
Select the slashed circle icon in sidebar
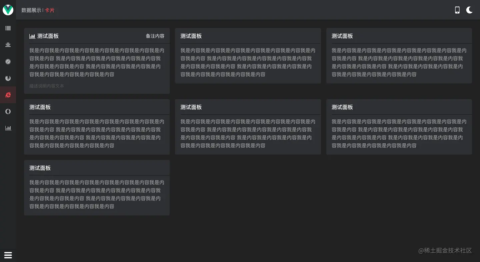pos(8,62)
